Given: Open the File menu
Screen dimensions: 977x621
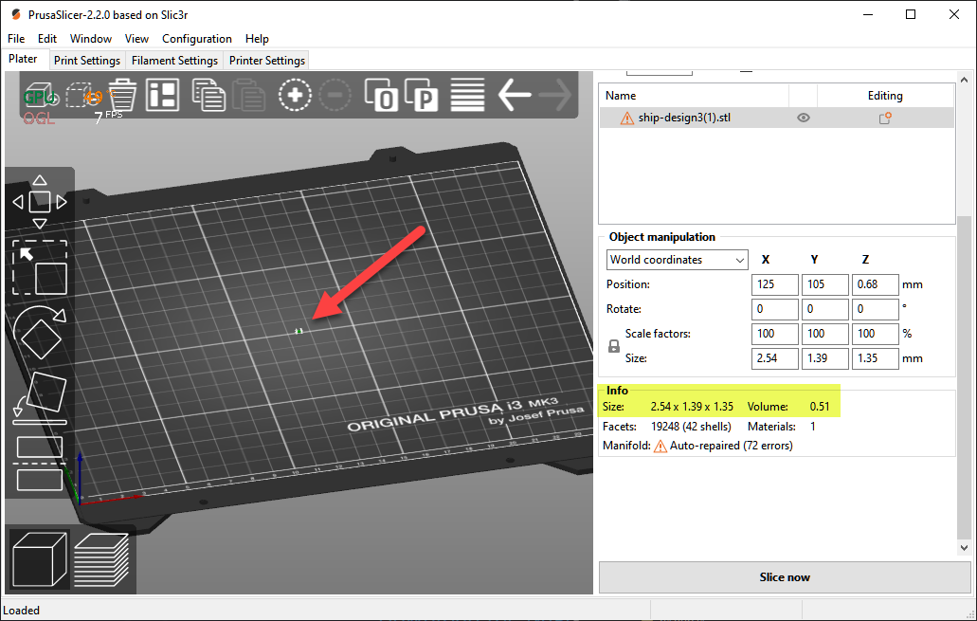Looking at the screenshot, I should [16, 39].
